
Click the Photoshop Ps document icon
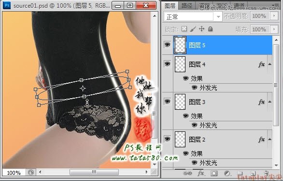[7, 5]
